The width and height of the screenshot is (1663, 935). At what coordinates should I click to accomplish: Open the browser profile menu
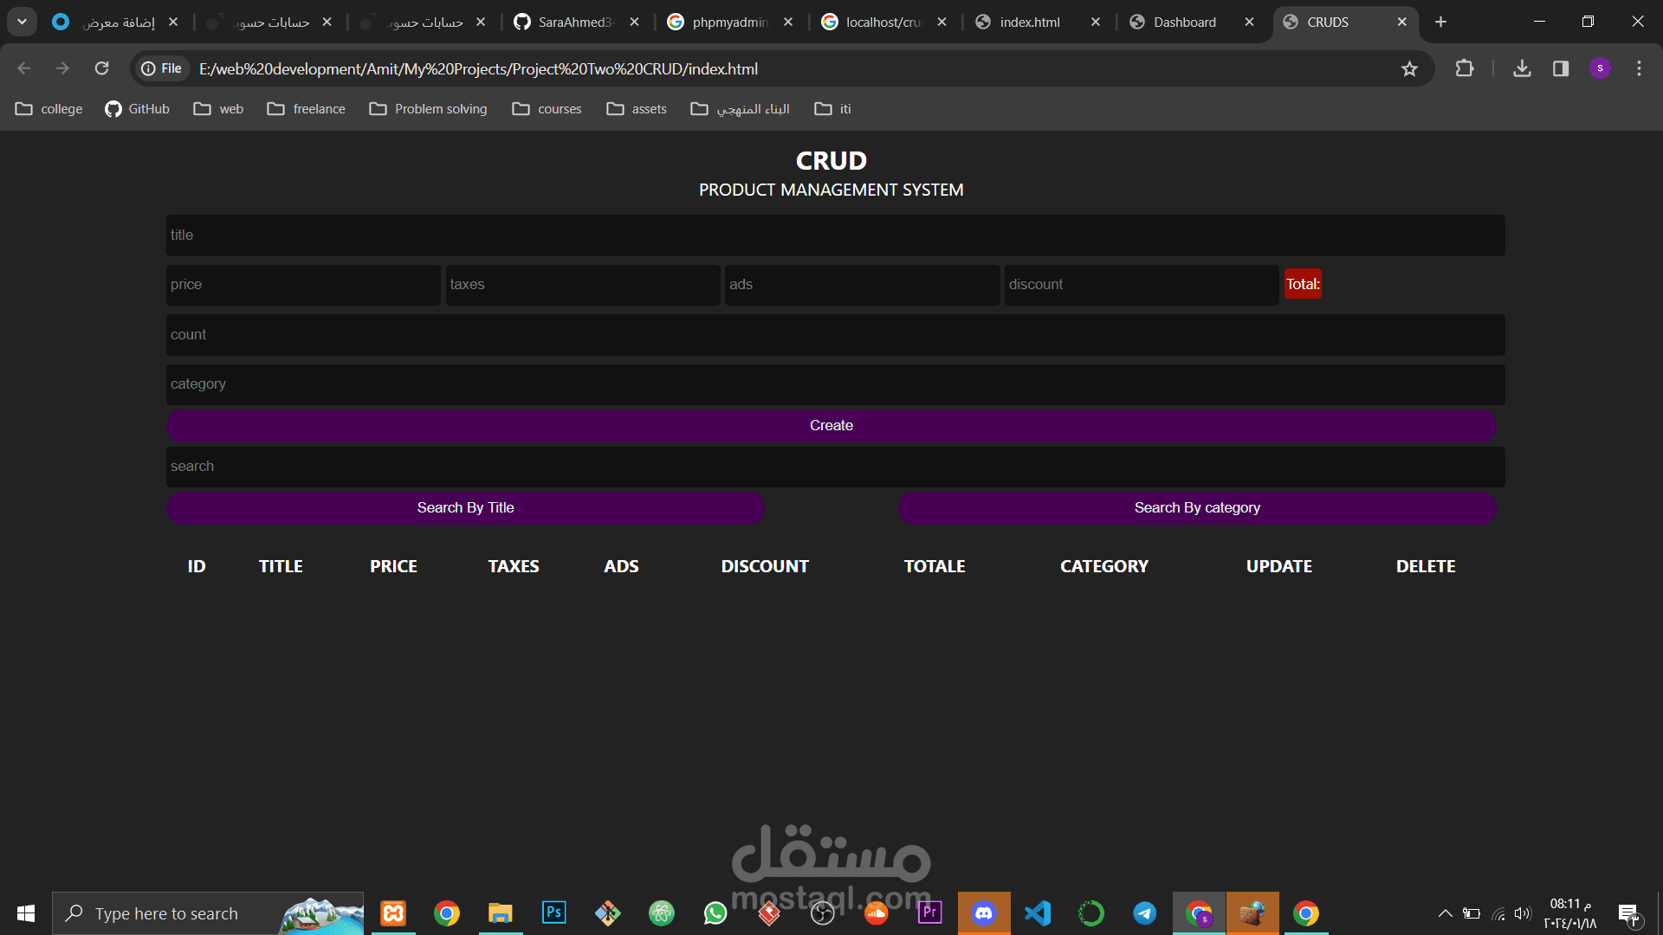1601,68
